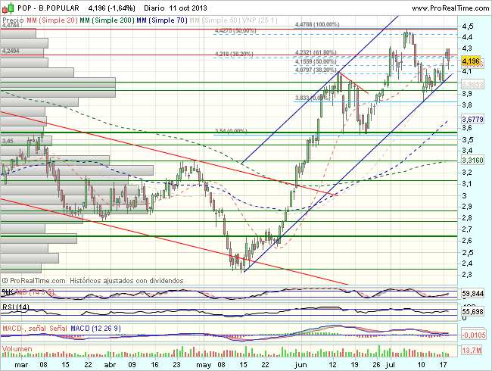Click the yellow 4,196 current price tag
This screenshot has height=371, width=492.
point(471,61)
